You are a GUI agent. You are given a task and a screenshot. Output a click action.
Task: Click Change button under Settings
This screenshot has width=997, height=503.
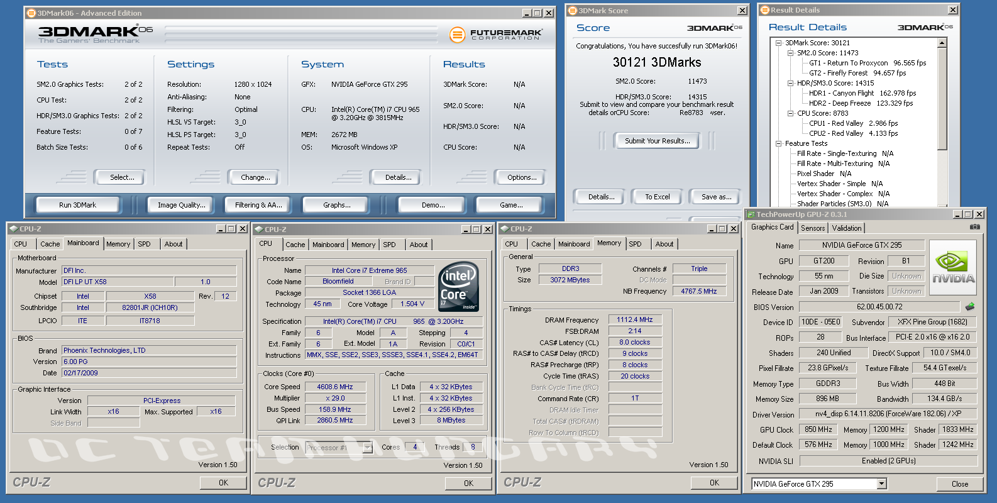pyautogui.click(x=255, y=177)
